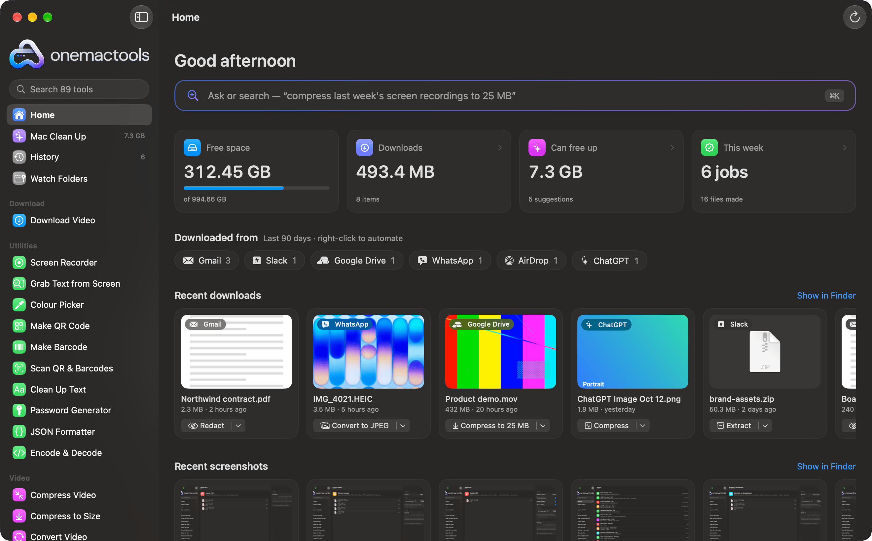Open Make Barcode icon
The image size is (872, 541).
(x=19, y=347)
